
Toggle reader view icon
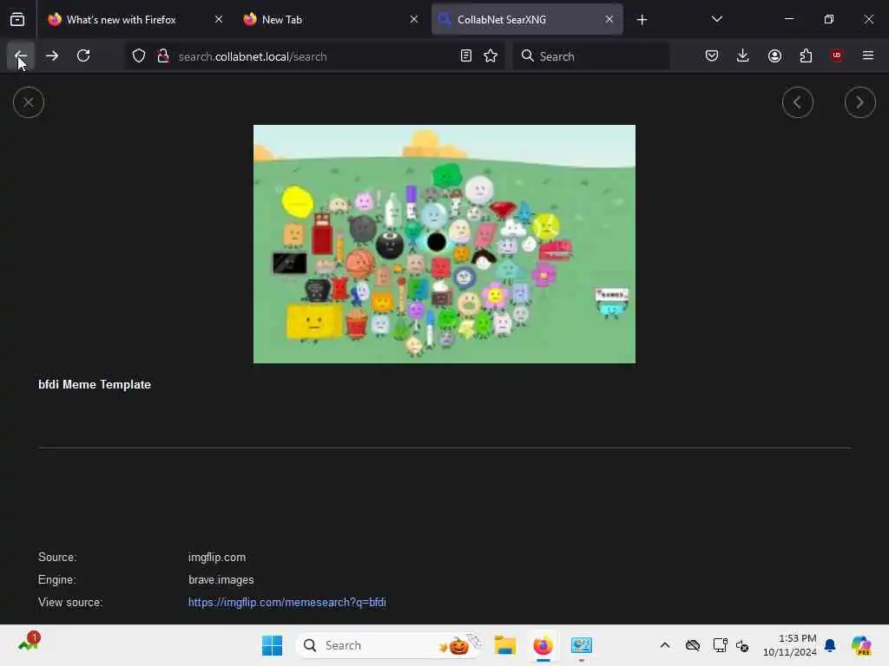(x=466, y=56)
